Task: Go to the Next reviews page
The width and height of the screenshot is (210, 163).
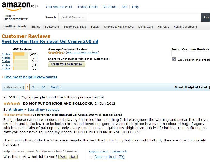Action: (56, 87)
